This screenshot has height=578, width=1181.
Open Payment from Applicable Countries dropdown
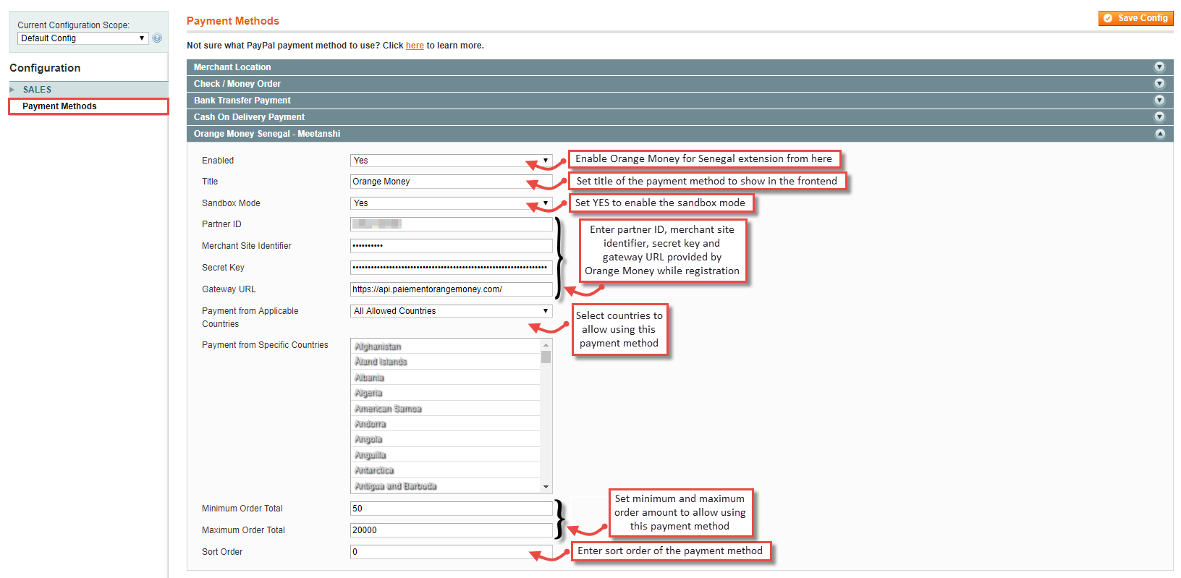pos(452,311)
